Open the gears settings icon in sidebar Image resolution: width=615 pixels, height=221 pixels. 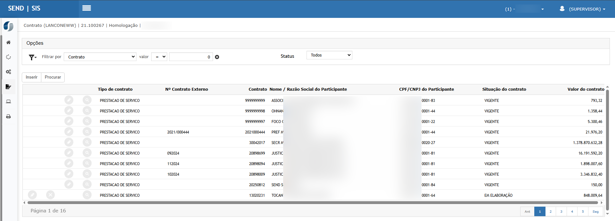9,72
